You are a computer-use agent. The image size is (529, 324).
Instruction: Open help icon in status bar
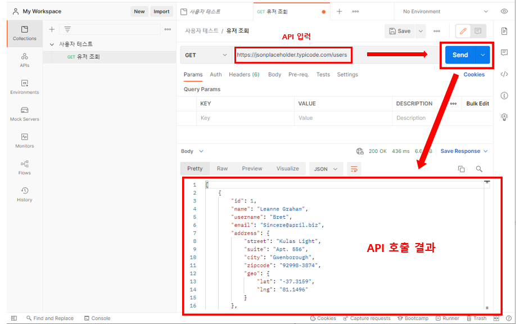point(509,318)
